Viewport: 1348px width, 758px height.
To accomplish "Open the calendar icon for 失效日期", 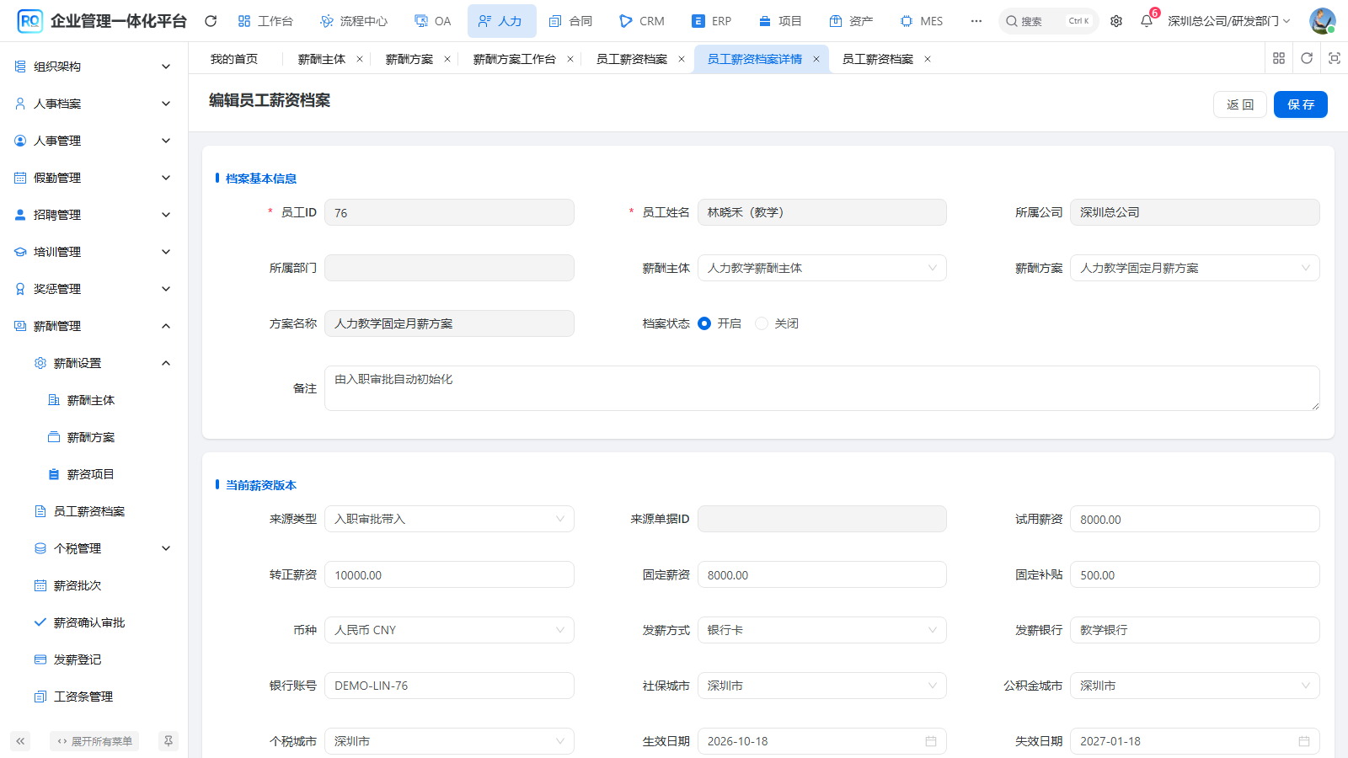I will point(1304,741).
